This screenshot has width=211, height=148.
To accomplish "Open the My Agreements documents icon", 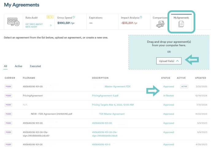I will coord(181,24).
